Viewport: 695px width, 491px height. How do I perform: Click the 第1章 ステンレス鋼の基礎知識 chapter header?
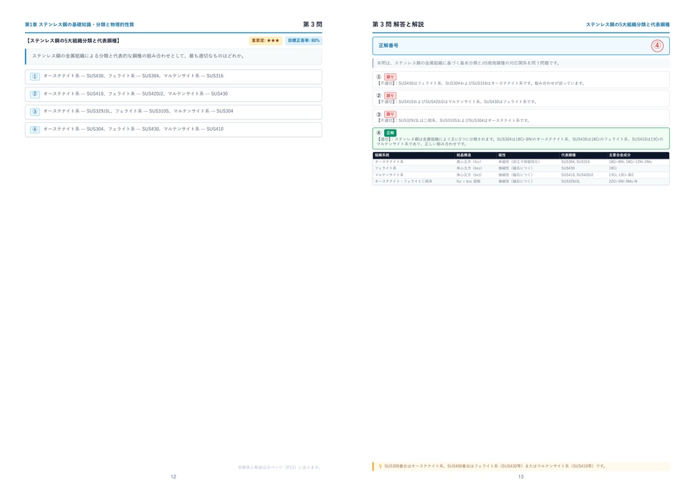click(79, 25)
